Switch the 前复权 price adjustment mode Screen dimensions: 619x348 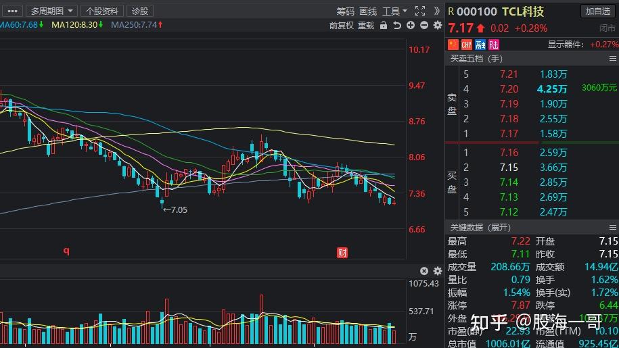pyautogui.click(x=342, y=26)
